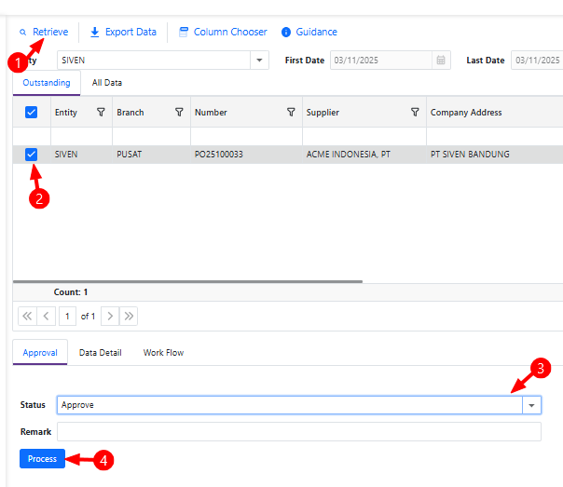Open the Guidance info link
Image resolution: width=563 pixels, height=487 pixels.
pos(309,32)
